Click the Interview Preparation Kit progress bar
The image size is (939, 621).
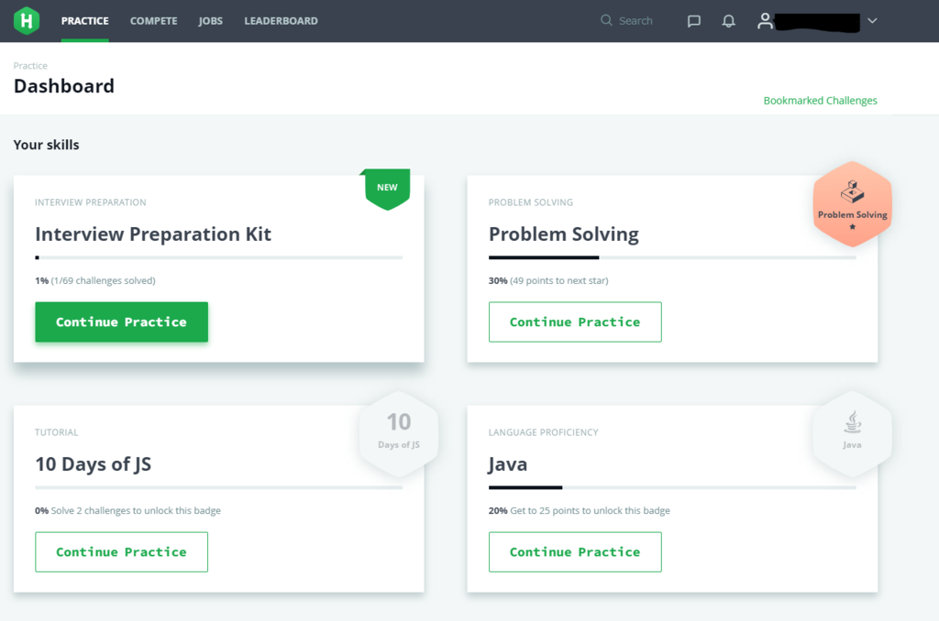pos(218,258)
